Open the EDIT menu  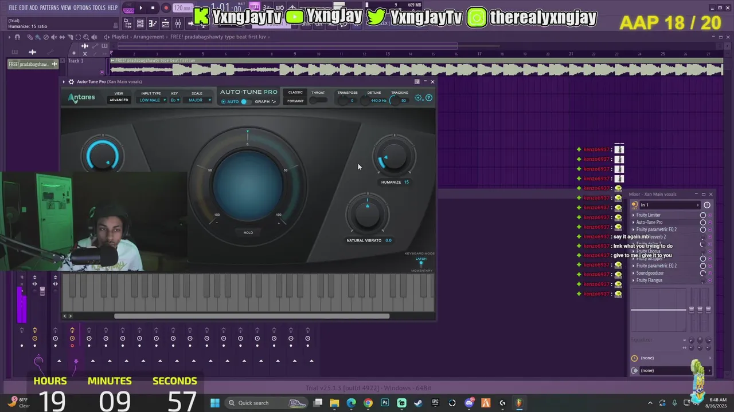click(24, 7)
